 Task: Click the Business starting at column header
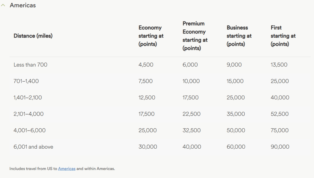(x=239, y=36)
